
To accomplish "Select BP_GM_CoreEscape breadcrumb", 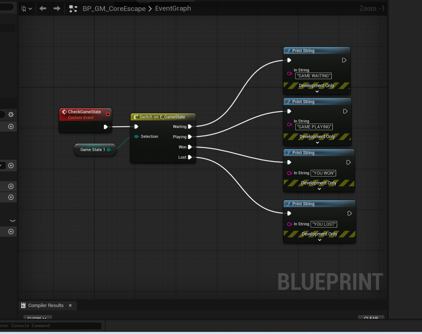I will point(114,9).
